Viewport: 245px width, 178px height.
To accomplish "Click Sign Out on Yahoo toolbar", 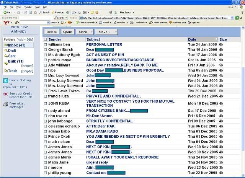I will coord(194,23).
